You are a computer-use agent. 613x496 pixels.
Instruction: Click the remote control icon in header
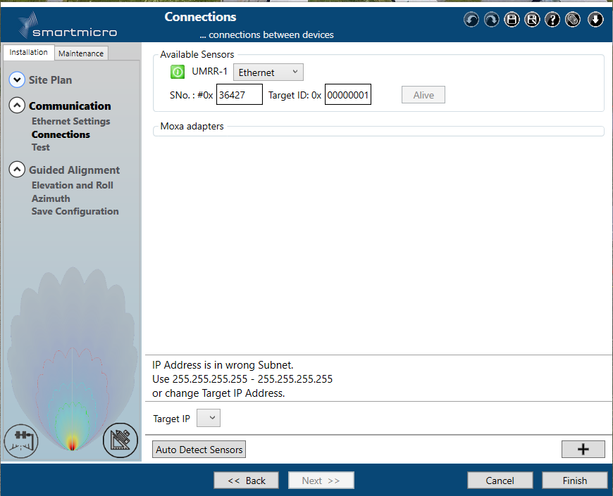pos(573,20)
